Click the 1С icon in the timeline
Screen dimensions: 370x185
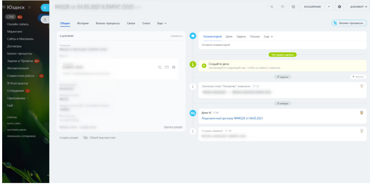pyautogui.click(x=193, y=113)
